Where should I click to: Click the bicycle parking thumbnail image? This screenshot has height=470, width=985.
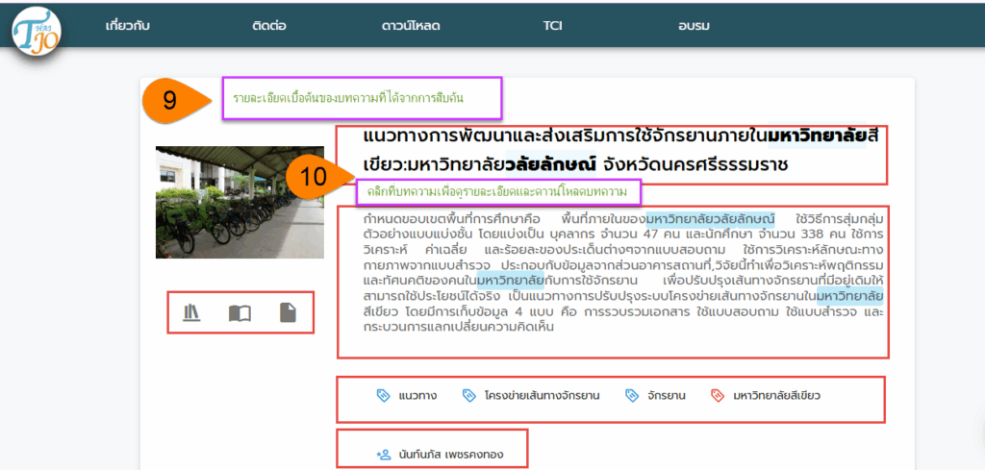pos(240,195)
